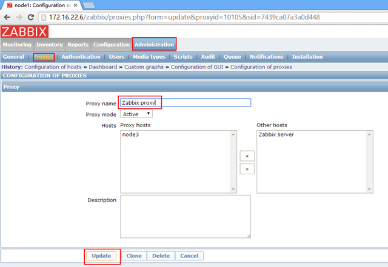Go to General submenu
Screen dimensions: 388x267
(x=13, y=57)
